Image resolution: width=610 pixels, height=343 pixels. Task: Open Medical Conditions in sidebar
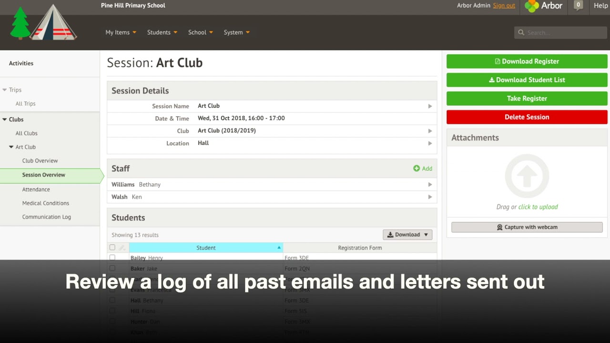point(46,203)
